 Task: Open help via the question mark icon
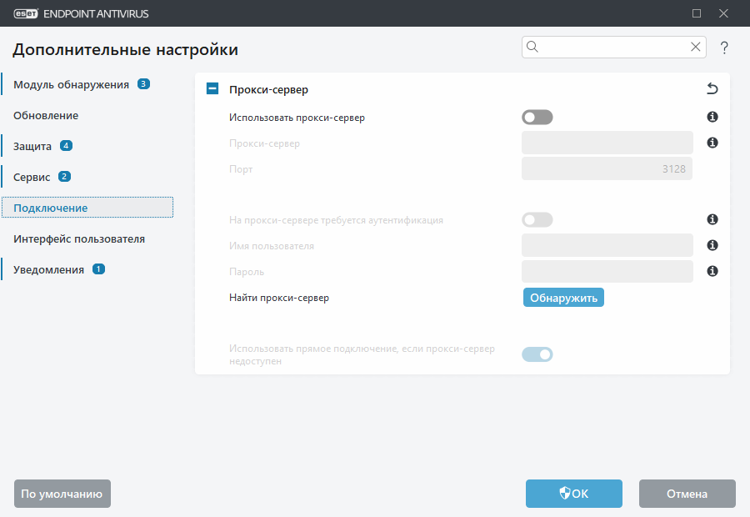(724, 48)
